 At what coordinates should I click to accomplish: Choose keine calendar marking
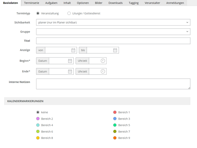point(38,112)
